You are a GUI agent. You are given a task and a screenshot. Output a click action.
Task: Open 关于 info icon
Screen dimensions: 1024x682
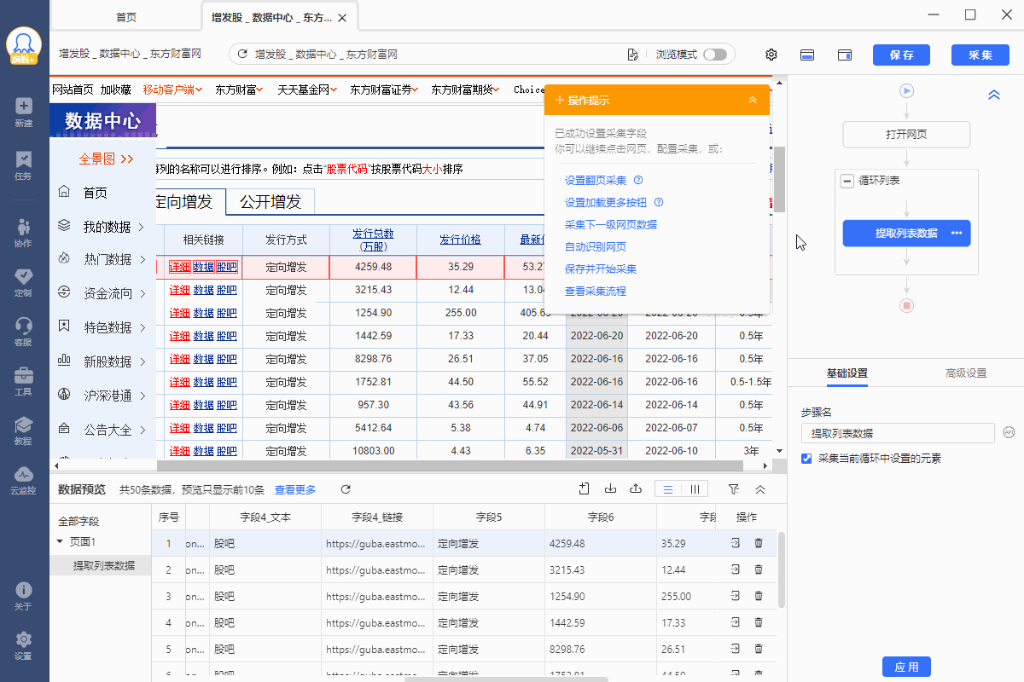pos(24,596)
